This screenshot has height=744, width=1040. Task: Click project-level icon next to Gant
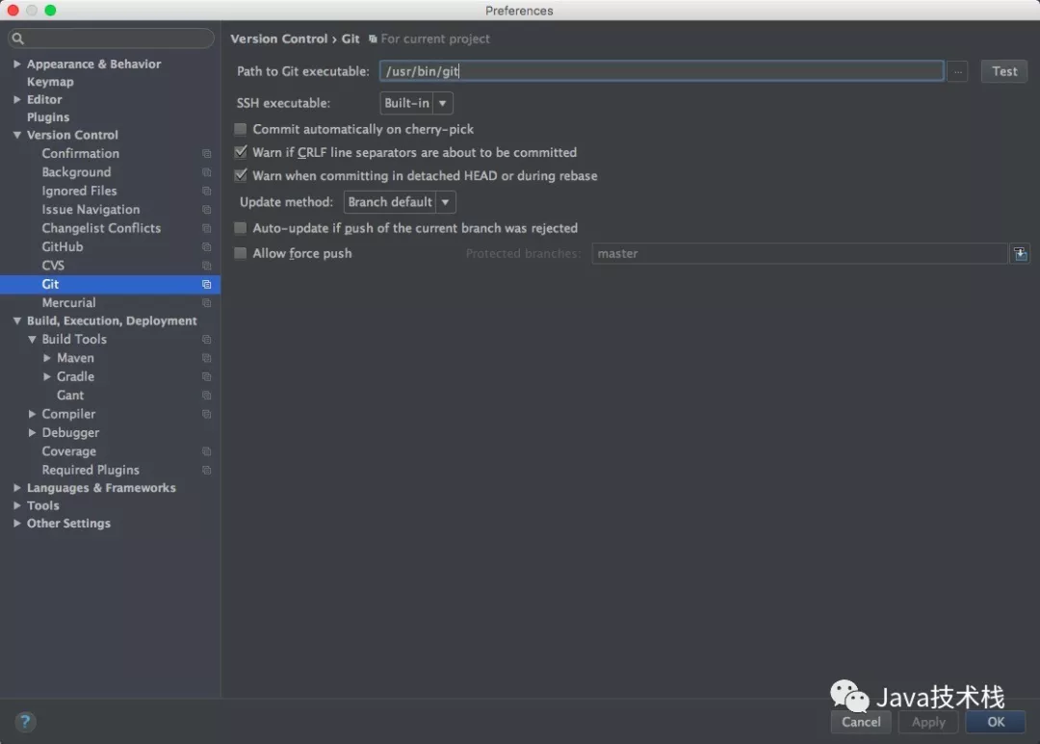[206, 396]
